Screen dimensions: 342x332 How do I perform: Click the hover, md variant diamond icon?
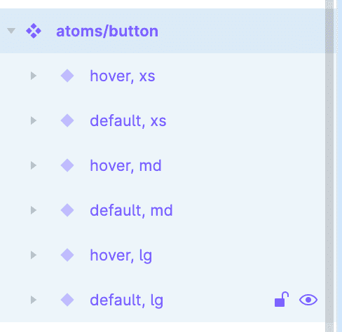point(67,165)
